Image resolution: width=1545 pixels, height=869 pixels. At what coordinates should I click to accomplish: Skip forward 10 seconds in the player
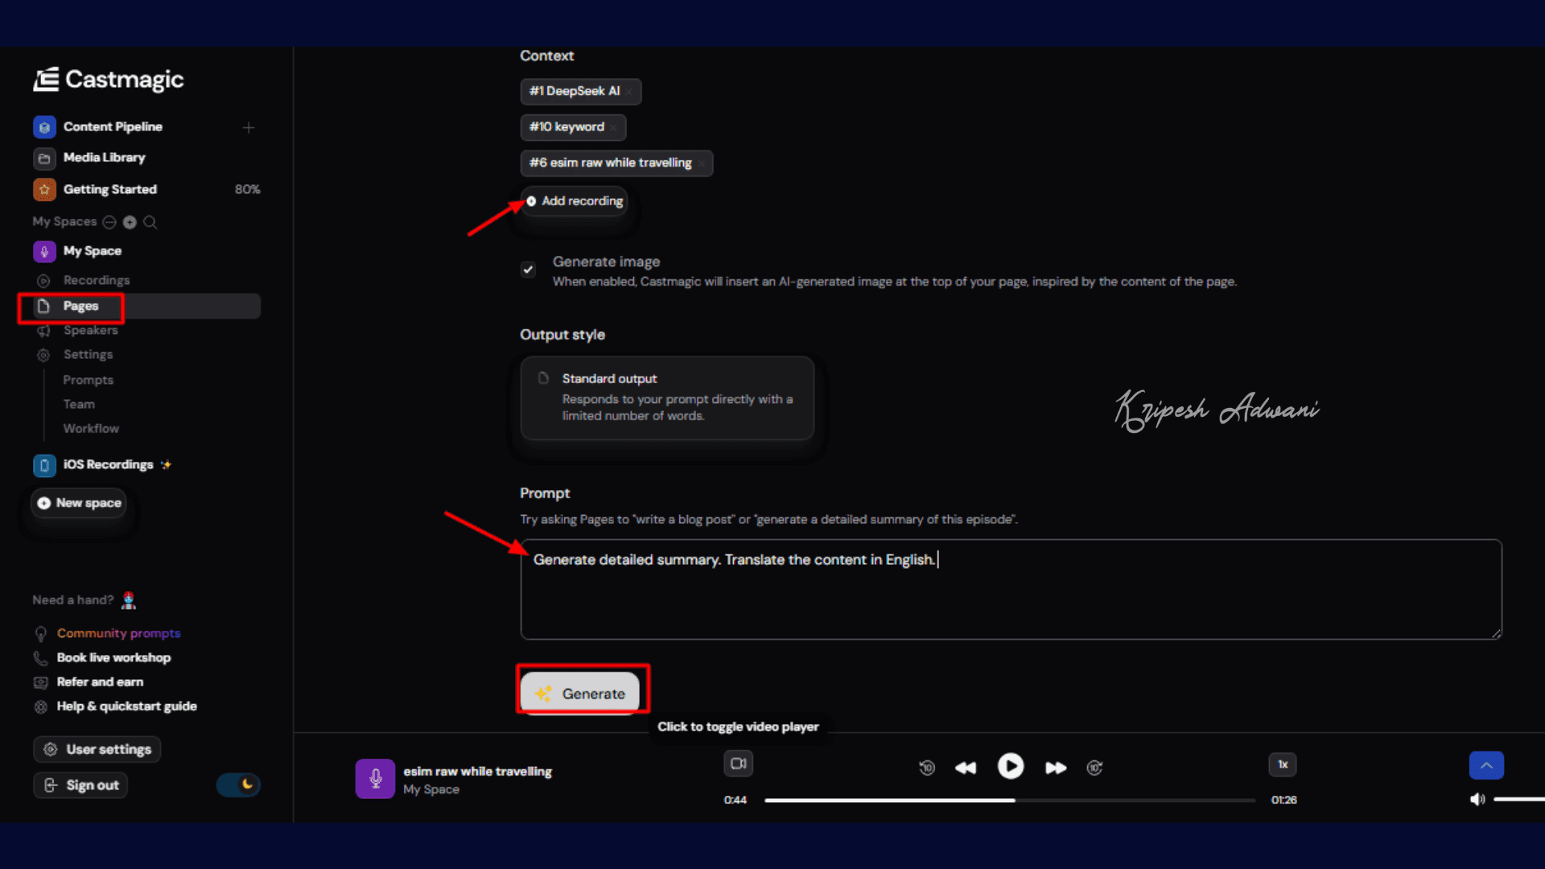[1094, 768]
